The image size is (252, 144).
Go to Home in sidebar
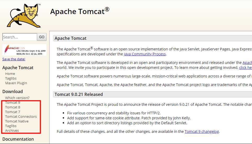coord(10,74)
